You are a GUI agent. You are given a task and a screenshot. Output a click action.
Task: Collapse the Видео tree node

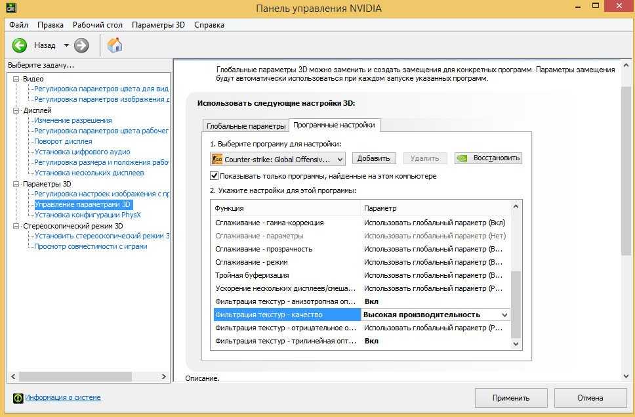click(x=17, y=79)
